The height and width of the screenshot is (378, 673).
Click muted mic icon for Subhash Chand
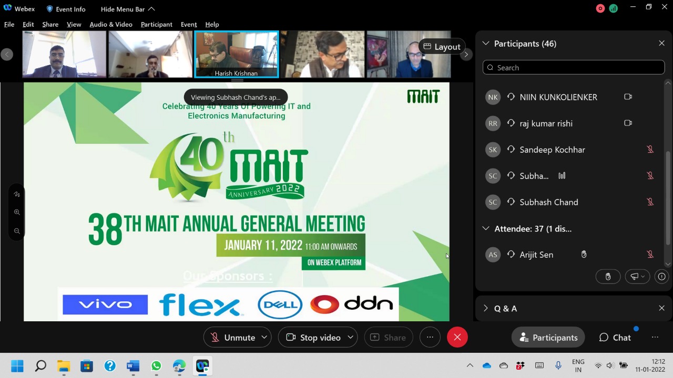pos(650,202)
